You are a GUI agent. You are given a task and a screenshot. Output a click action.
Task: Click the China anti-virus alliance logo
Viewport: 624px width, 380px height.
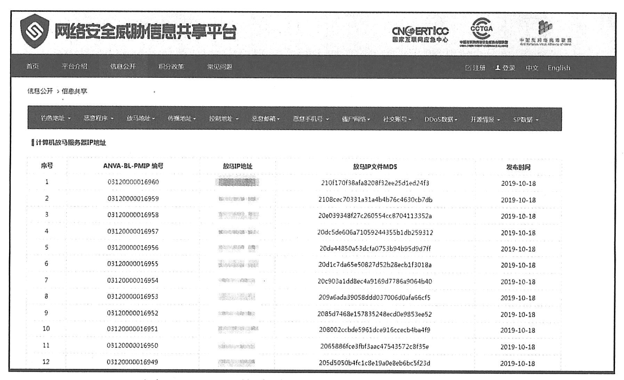coord(545,33)
